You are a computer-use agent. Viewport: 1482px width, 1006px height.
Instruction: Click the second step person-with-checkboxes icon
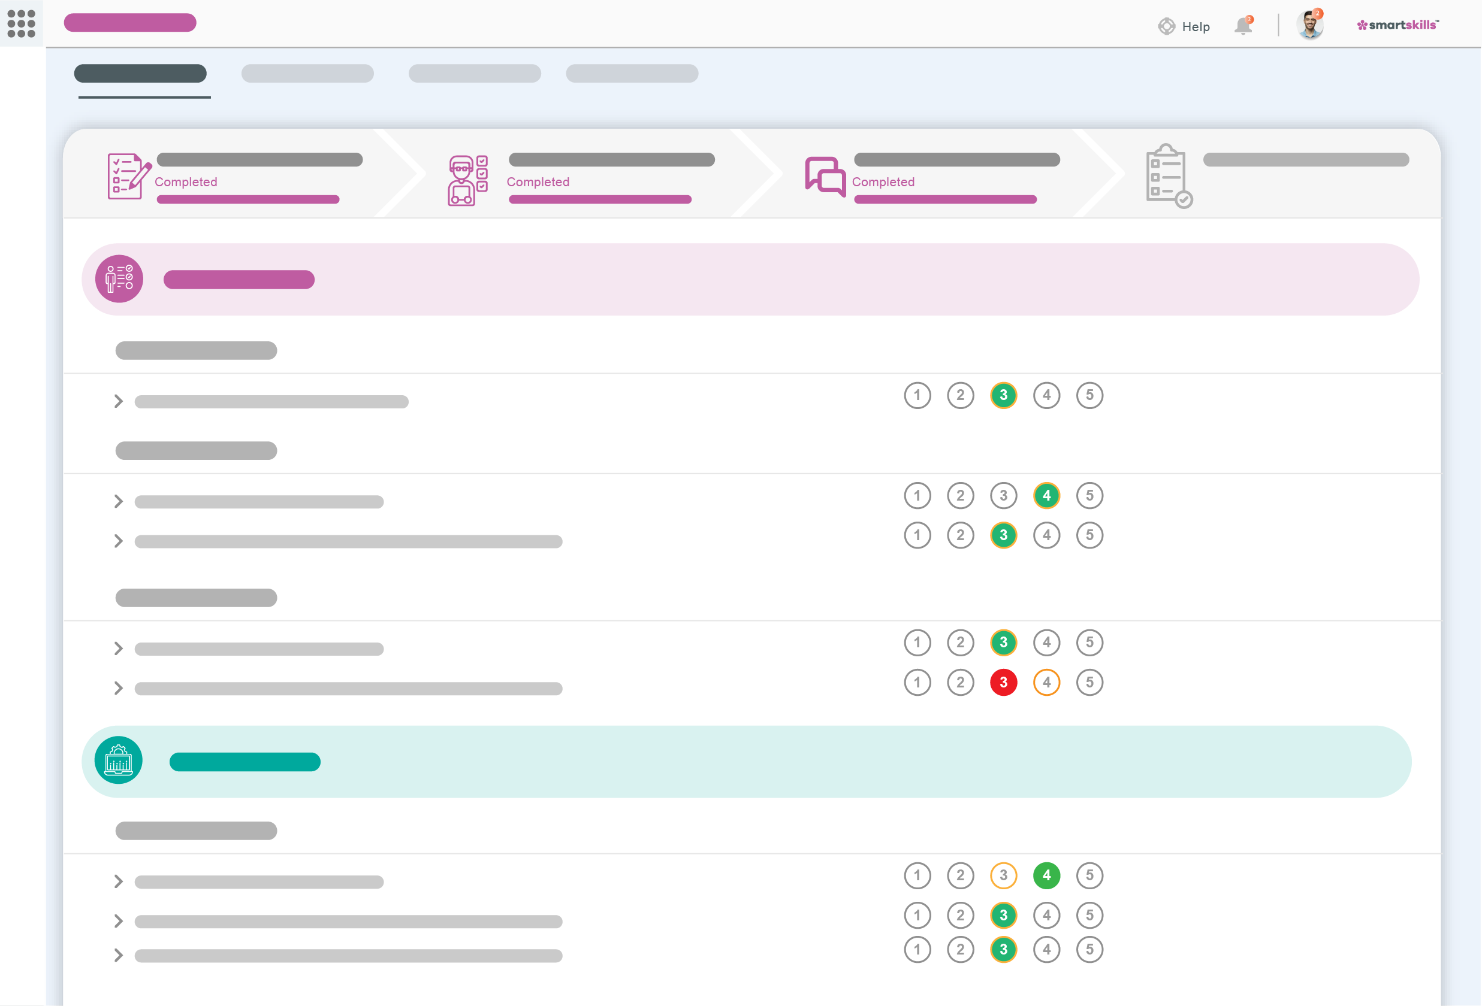click(x=467, y=180)
